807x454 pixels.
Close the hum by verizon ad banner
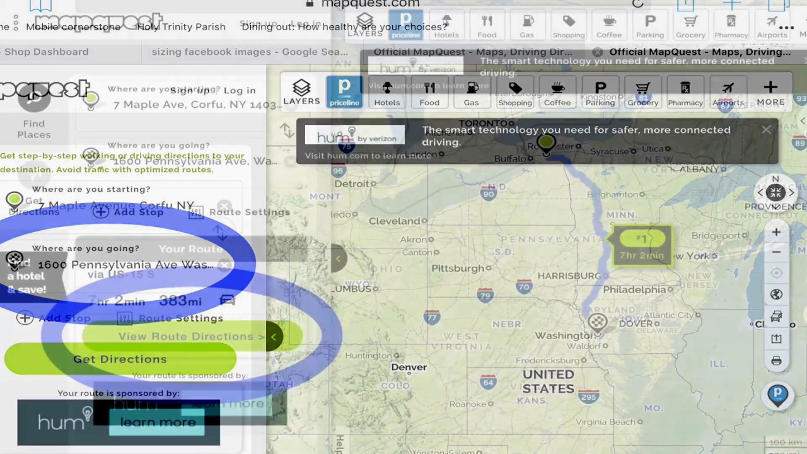click(766, 130)
